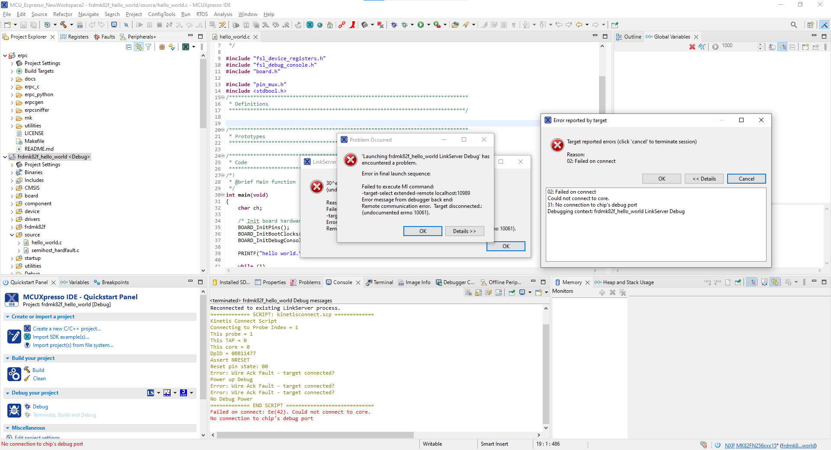
Task: Switch to the Terminal tab
Action: [x=383, y=282]
